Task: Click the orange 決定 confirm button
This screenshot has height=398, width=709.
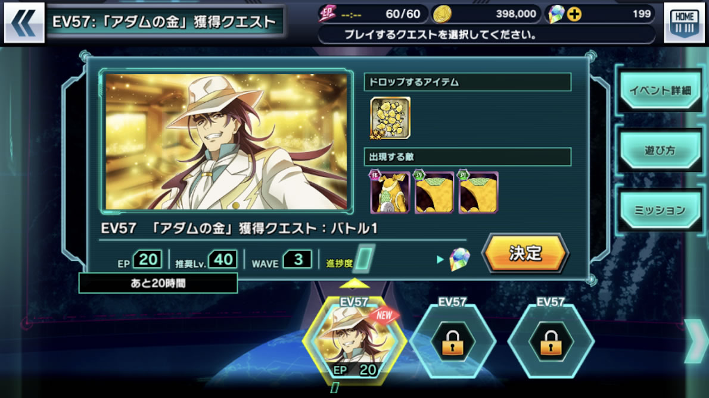Action: [x=525, y=253]
